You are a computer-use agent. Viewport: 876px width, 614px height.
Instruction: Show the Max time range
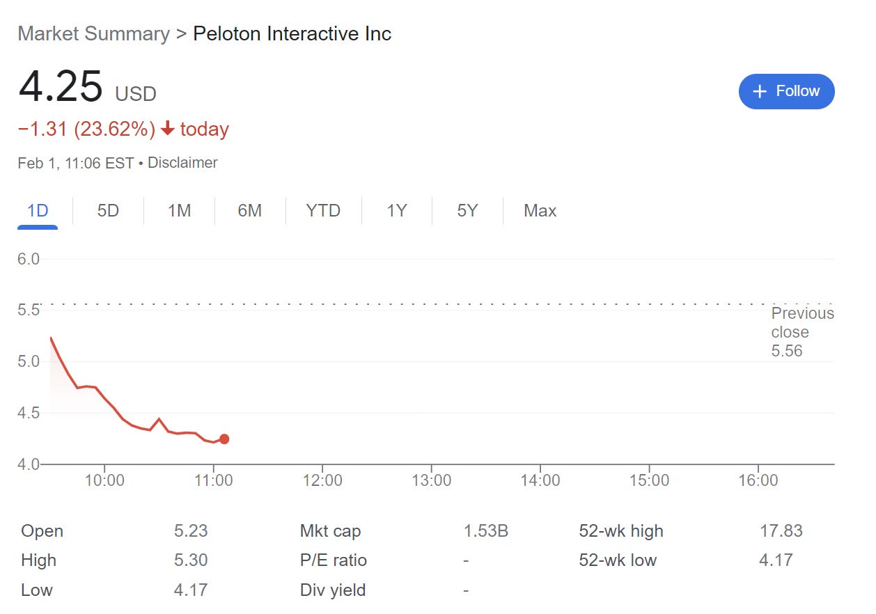(540, 210)
